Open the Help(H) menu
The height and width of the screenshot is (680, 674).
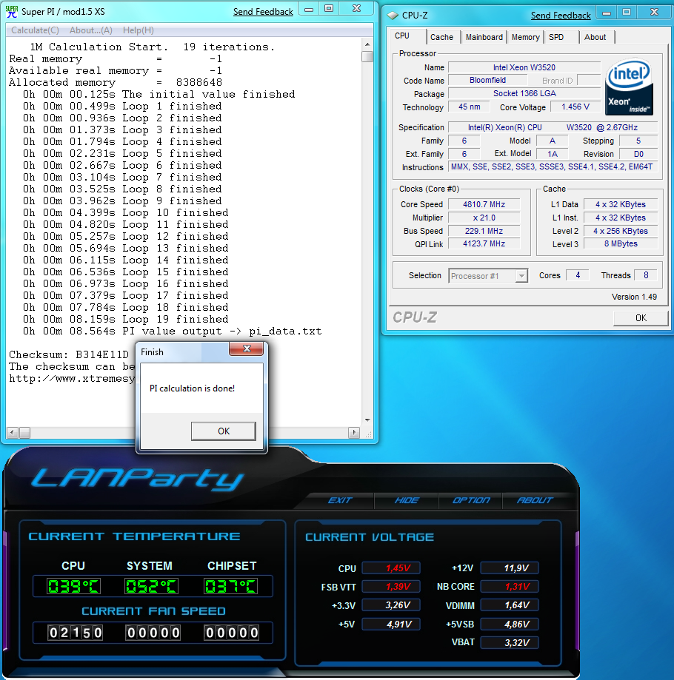tap(138, 30)
